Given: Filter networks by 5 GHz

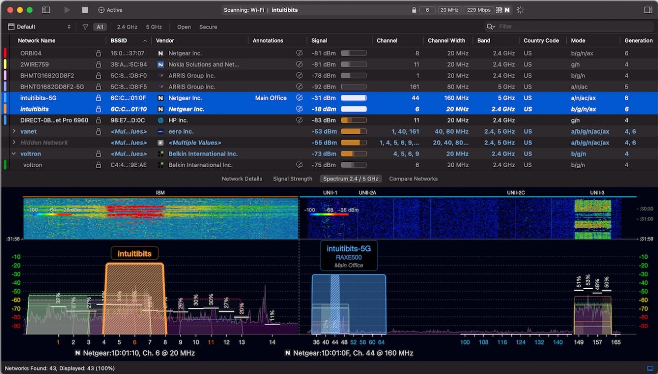Looking at the screenshot, I should [x=154, y=27].
